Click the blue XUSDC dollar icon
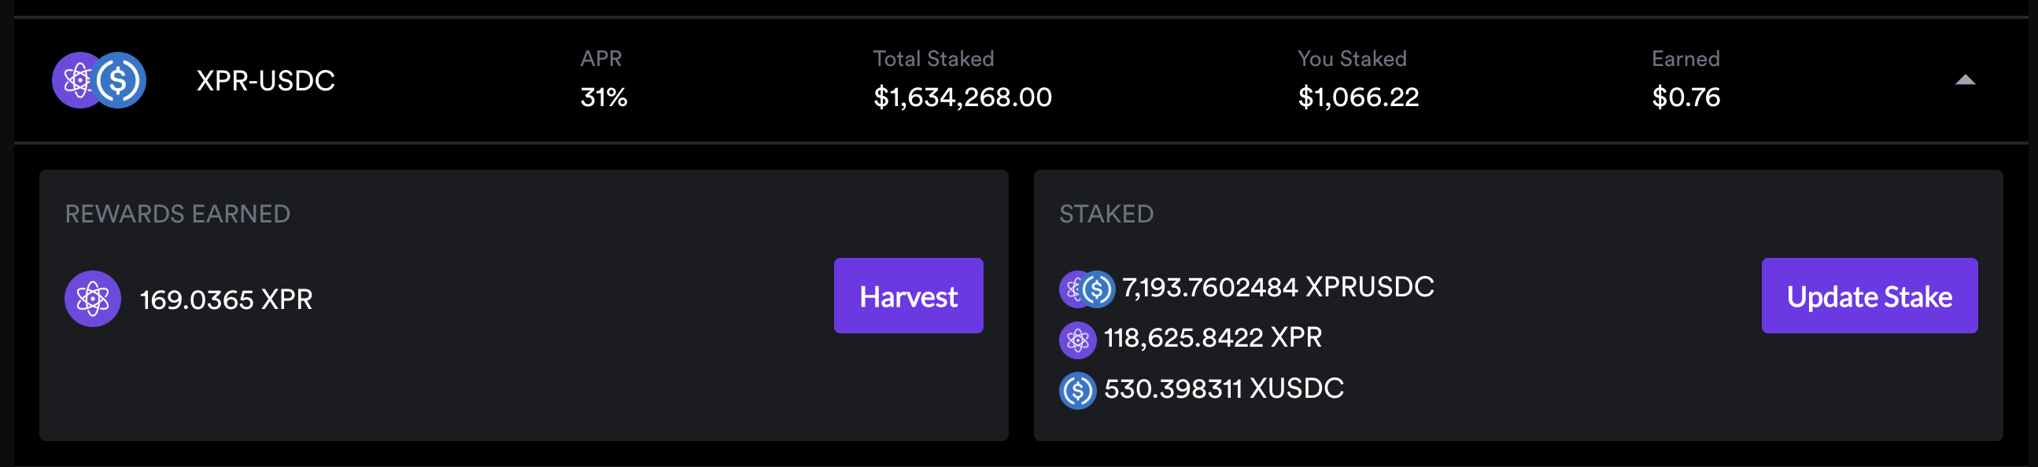The image size is (2038, 467). pyautogui.click(x=1077, y=391)
